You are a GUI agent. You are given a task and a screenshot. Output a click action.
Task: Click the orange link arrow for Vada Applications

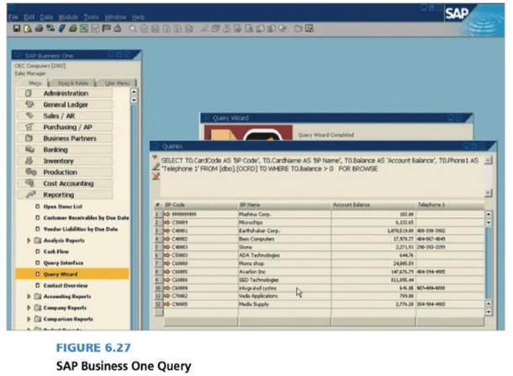(167, 296)
